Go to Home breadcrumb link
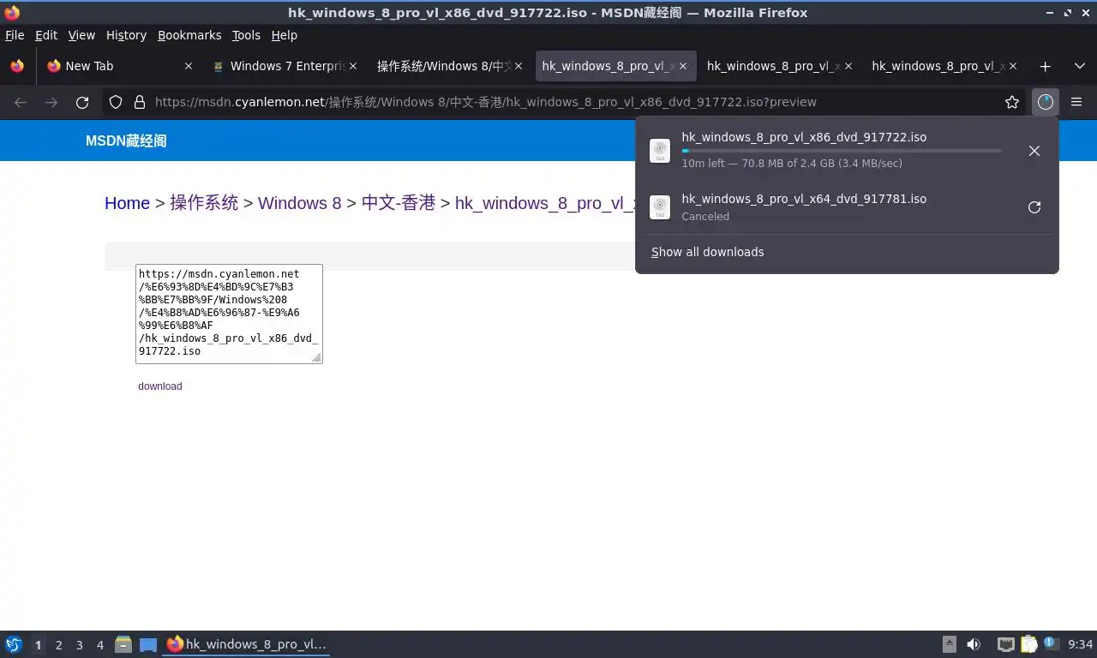 [x=127, y=203]
